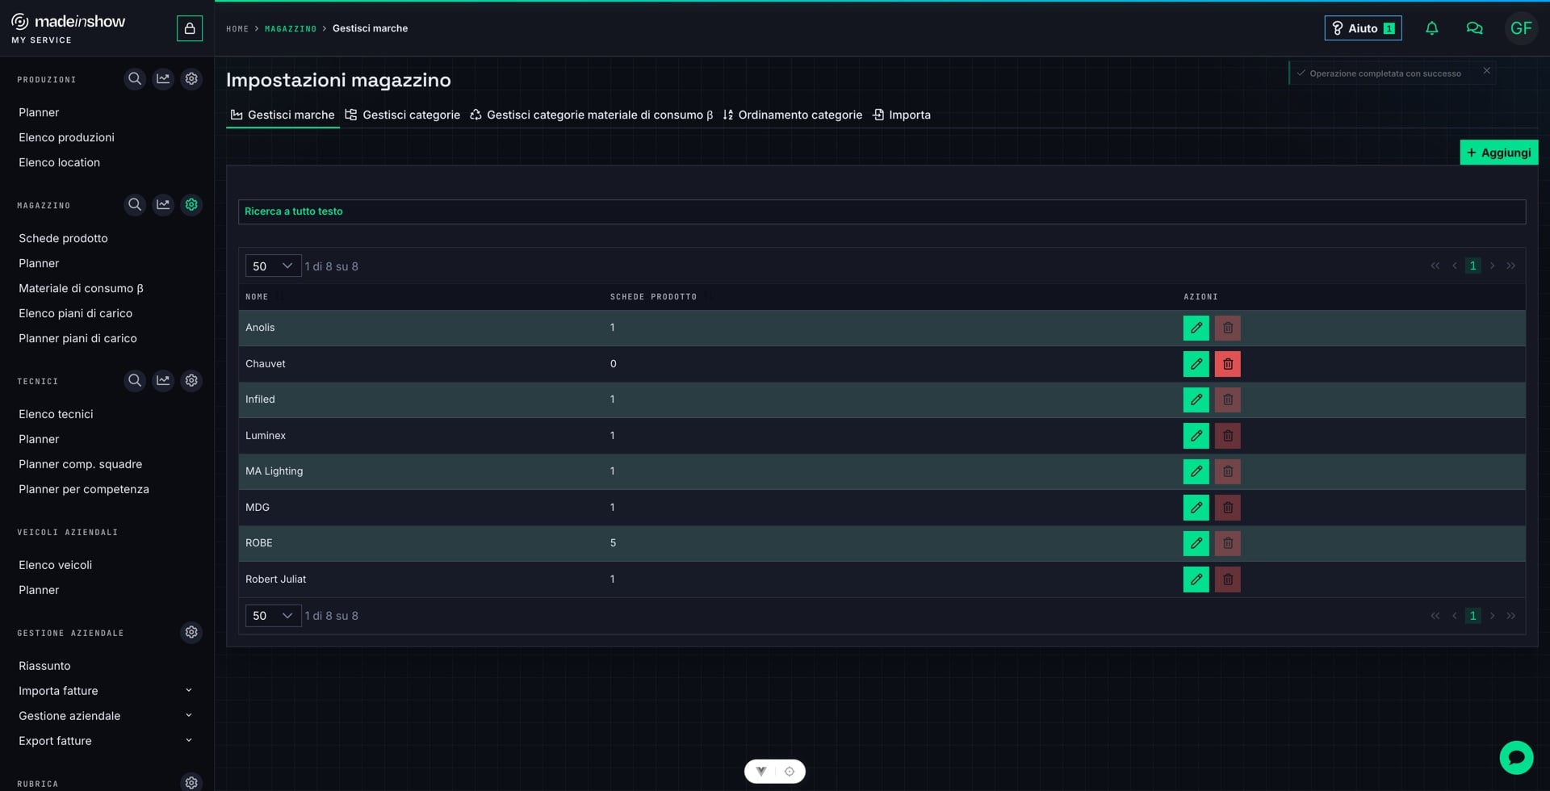Open the GF user avatar menu
The image size is (1550, 791).
click(1521, 28)
